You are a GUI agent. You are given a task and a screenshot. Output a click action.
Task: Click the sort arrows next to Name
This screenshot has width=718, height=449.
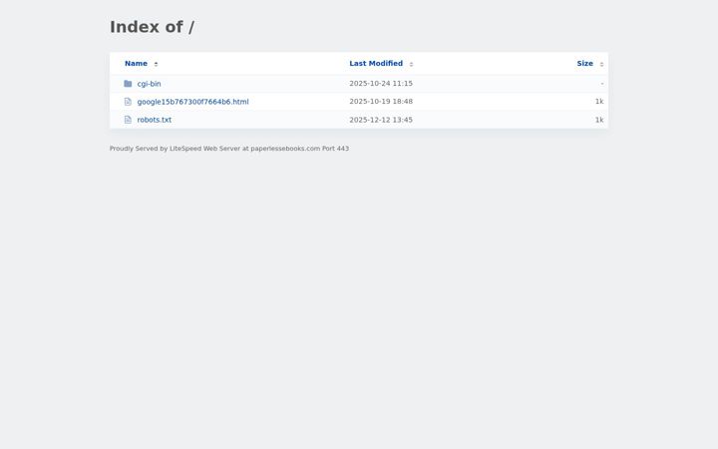click(156, 64)
